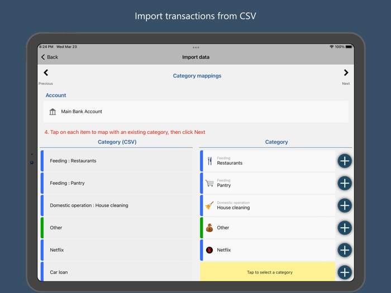Select CSV row Other

117,228
